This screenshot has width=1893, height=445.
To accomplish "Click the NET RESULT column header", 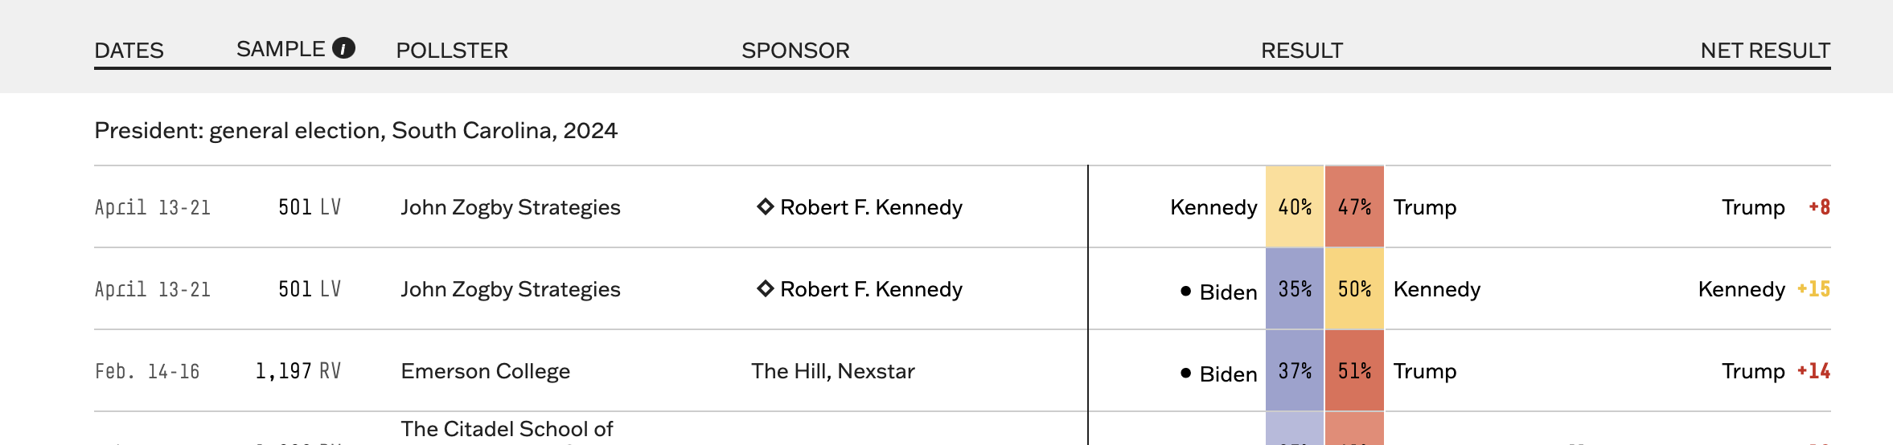I will (1765, 51).
